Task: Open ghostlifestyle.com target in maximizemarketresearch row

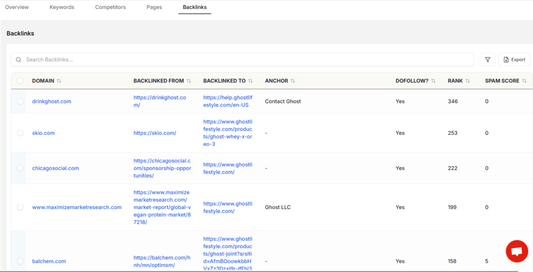Action: click(x=228, y=207)
